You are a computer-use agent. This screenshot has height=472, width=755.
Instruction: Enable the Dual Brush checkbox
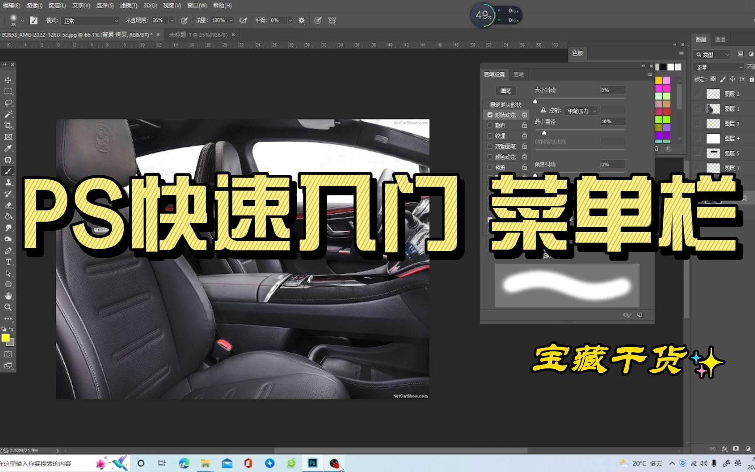tap(490, 146)
